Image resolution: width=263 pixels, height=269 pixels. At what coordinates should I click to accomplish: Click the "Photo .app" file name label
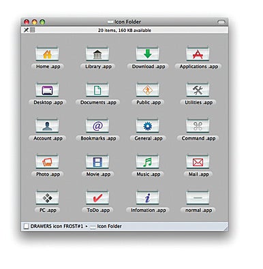[48, 174]
